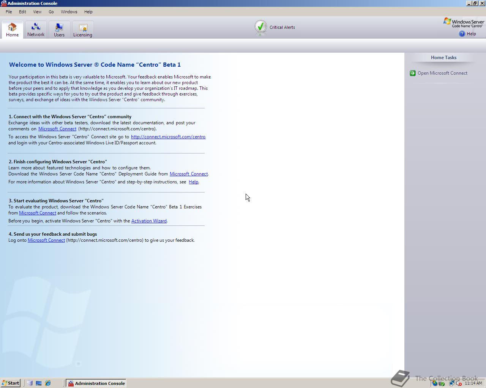This screenshot has height=388, width=486.
Task: Click the Windows Server Centro logo
Action: tap(464, 23)
